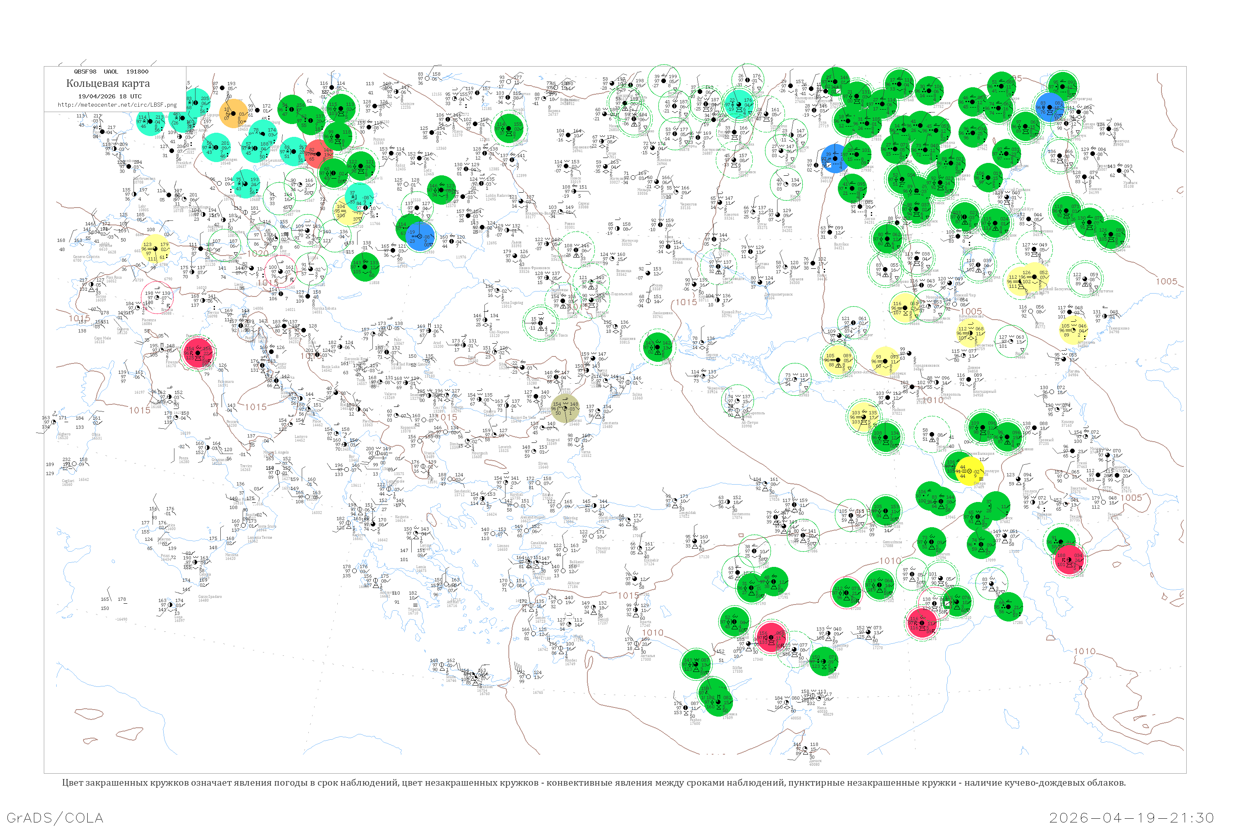Click the bright yellow circle with crossed symbol
1240x827 pixels.
pyautogui.click(x=970, y=471)
